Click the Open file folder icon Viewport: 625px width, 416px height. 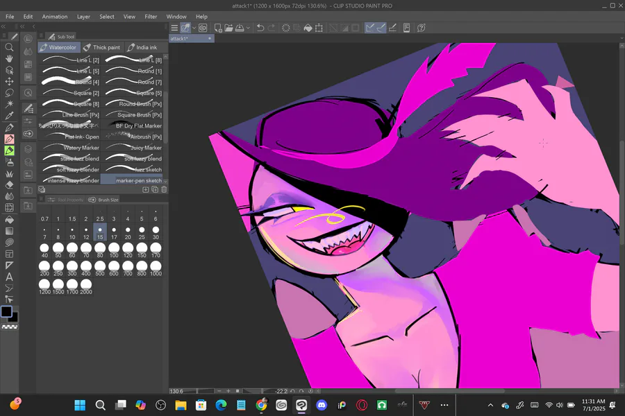[228, 28]
